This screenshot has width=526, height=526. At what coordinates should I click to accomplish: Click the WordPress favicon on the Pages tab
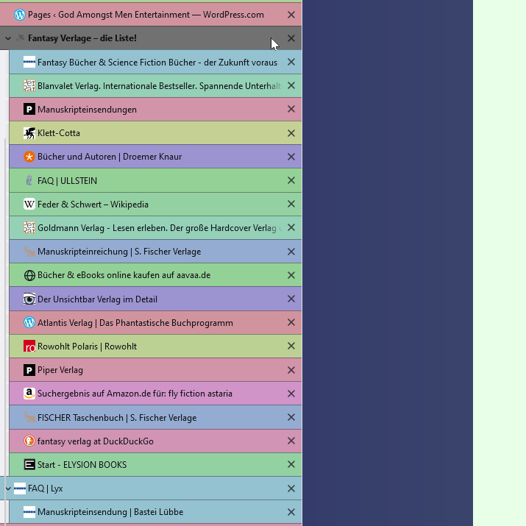click(20, 15)
